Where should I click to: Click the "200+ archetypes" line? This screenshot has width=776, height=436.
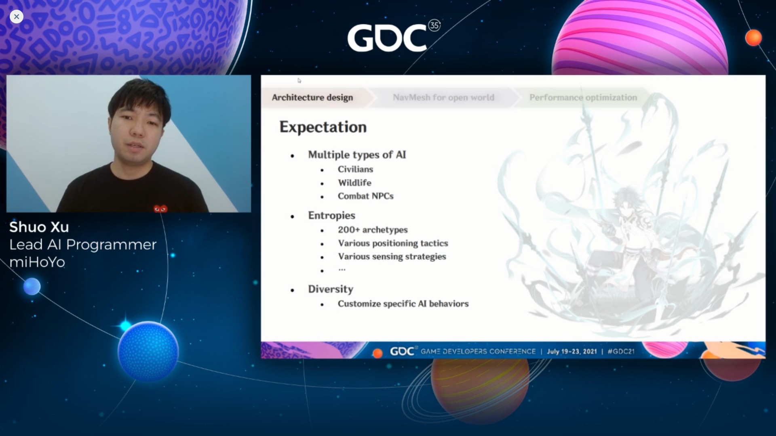(373, 230)
